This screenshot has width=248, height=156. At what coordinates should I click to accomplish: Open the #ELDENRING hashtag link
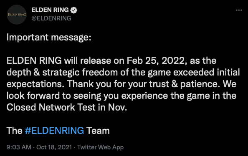pos(54,131)
